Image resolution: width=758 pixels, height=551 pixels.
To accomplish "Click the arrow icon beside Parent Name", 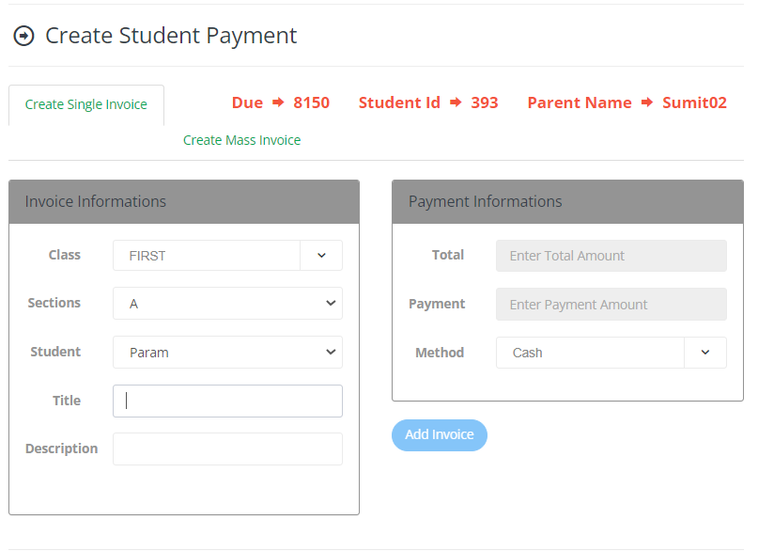I will point(646,102).
